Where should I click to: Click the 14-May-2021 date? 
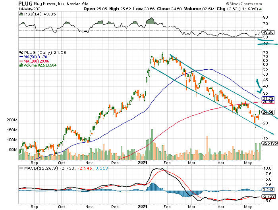[31, 9]
